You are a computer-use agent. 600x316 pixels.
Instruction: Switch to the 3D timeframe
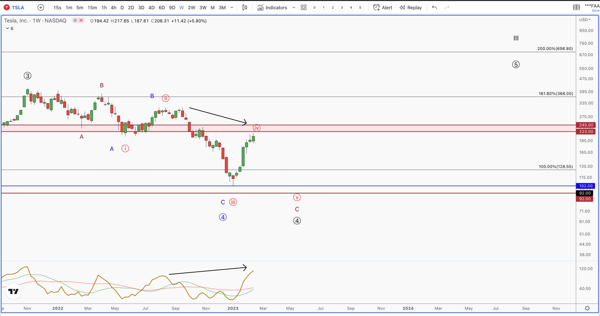(x=141, y=8)
